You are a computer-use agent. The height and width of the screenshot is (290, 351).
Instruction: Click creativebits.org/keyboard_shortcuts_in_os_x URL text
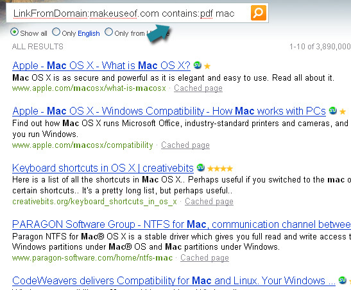tap(94, 202)
